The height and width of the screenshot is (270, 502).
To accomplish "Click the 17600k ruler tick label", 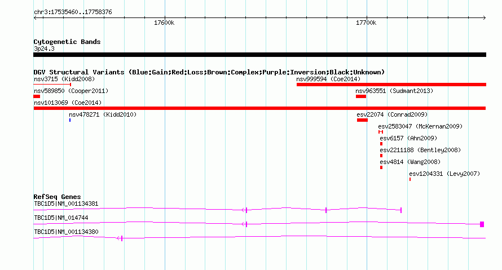I will pyautogui.click(x=164, y=23).
